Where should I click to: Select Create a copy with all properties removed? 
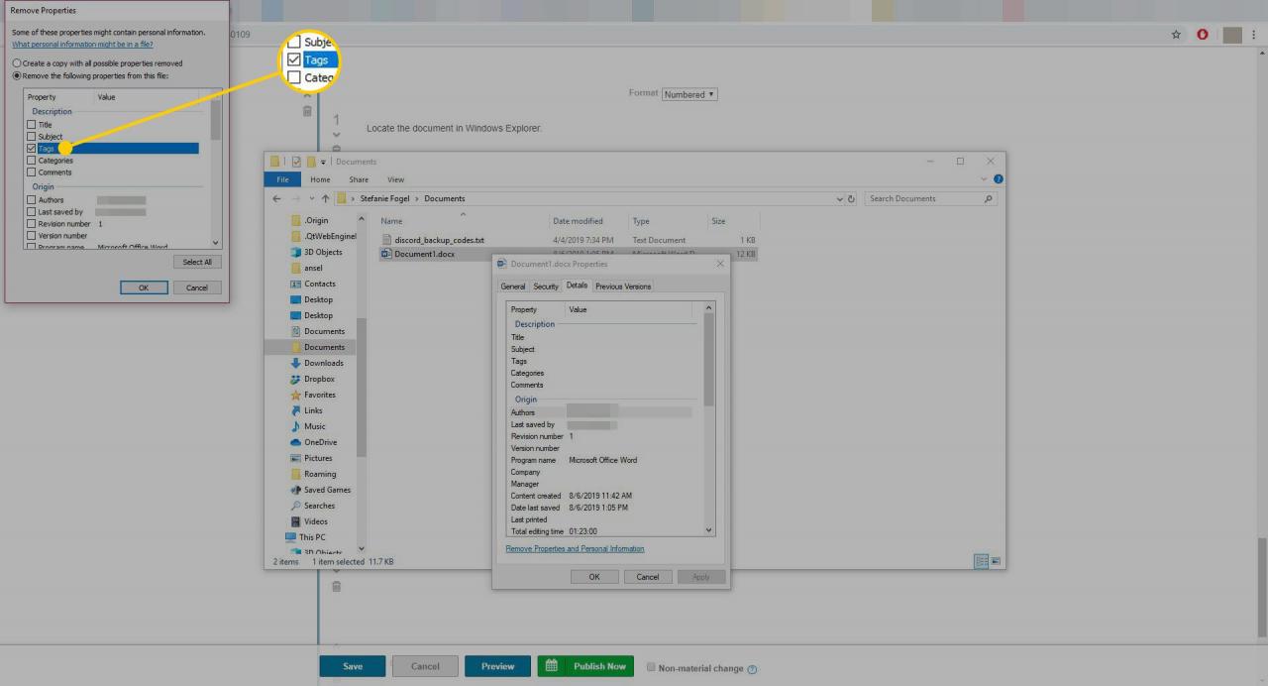(16, 63)
